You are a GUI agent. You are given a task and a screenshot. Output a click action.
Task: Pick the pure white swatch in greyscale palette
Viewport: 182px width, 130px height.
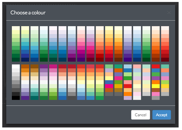click(16, 66)
